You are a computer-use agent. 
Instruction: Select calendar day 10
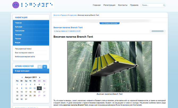[x=26, y=88]
